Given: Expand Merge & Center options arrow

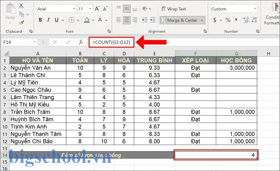Looking at the screenshot, I should [x=202, y=20].
